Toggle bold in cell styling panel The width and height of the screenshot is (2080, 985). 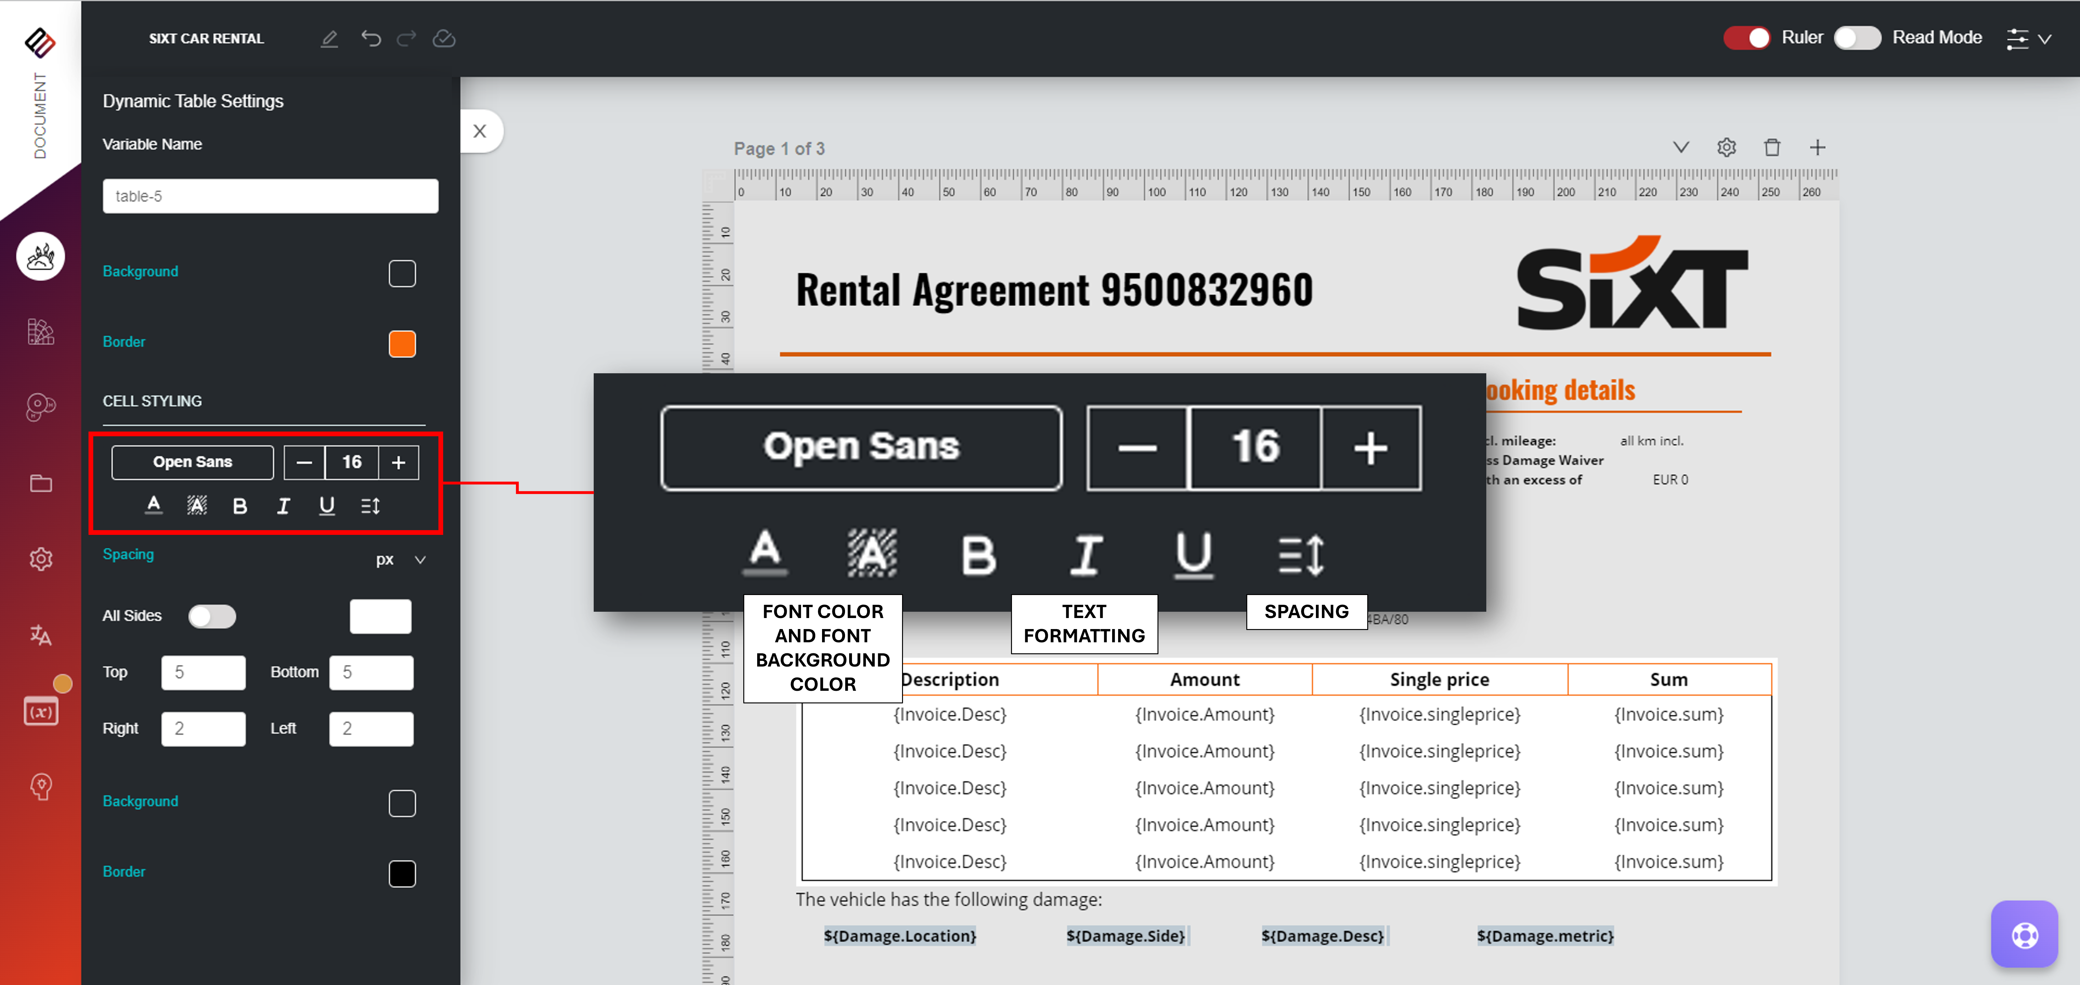click(x=240, y=506)
